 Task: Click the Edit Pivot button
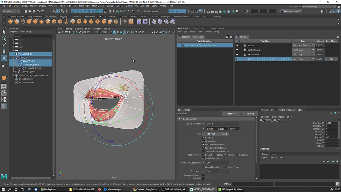[x=211, y=134]
